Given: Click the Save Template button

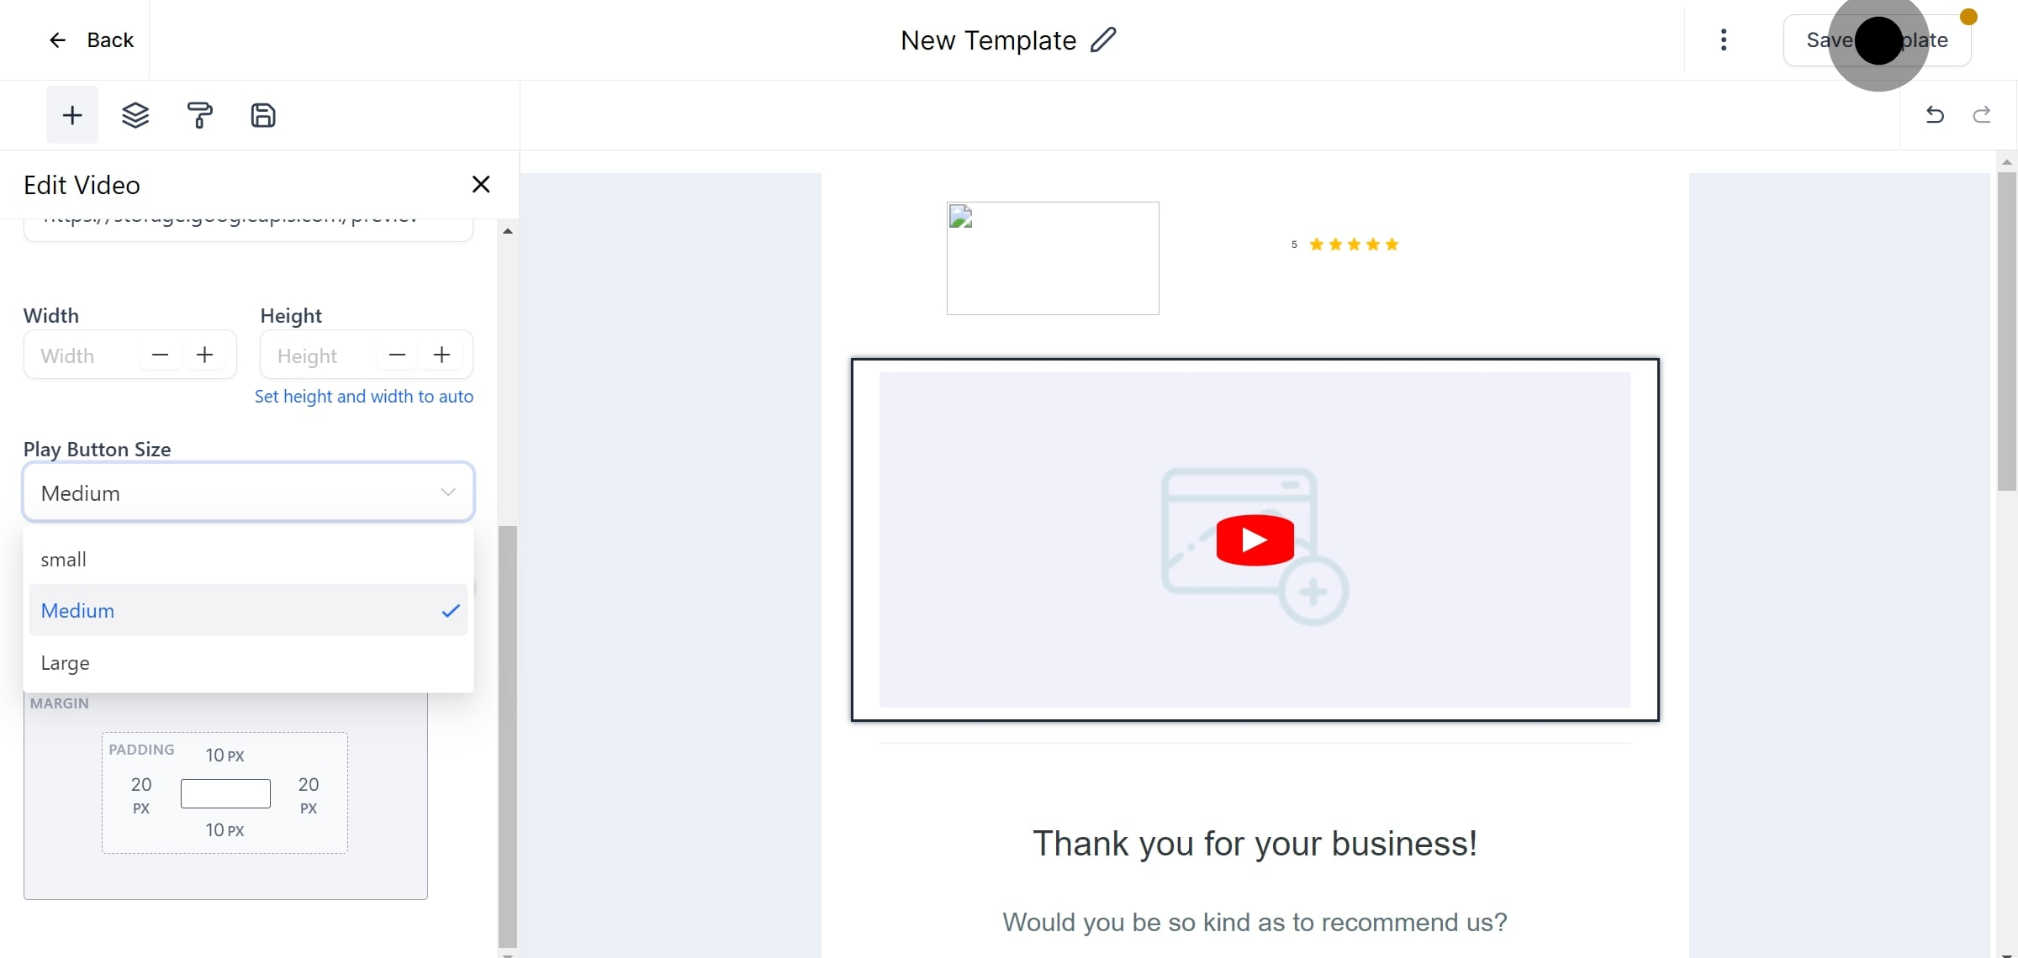Looking at the screenshot, I should coord(1877,39).
